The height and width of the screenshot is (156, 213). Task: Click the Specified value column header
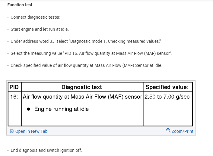pos(167,87)
